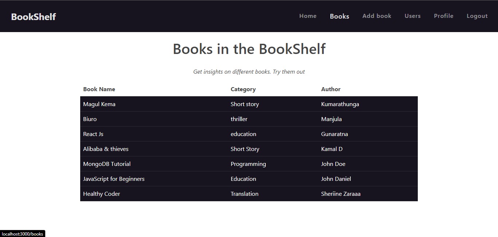This screenshot has height=237, width=498.
Task: Click the Book Name column header
Action: point(99,89)
